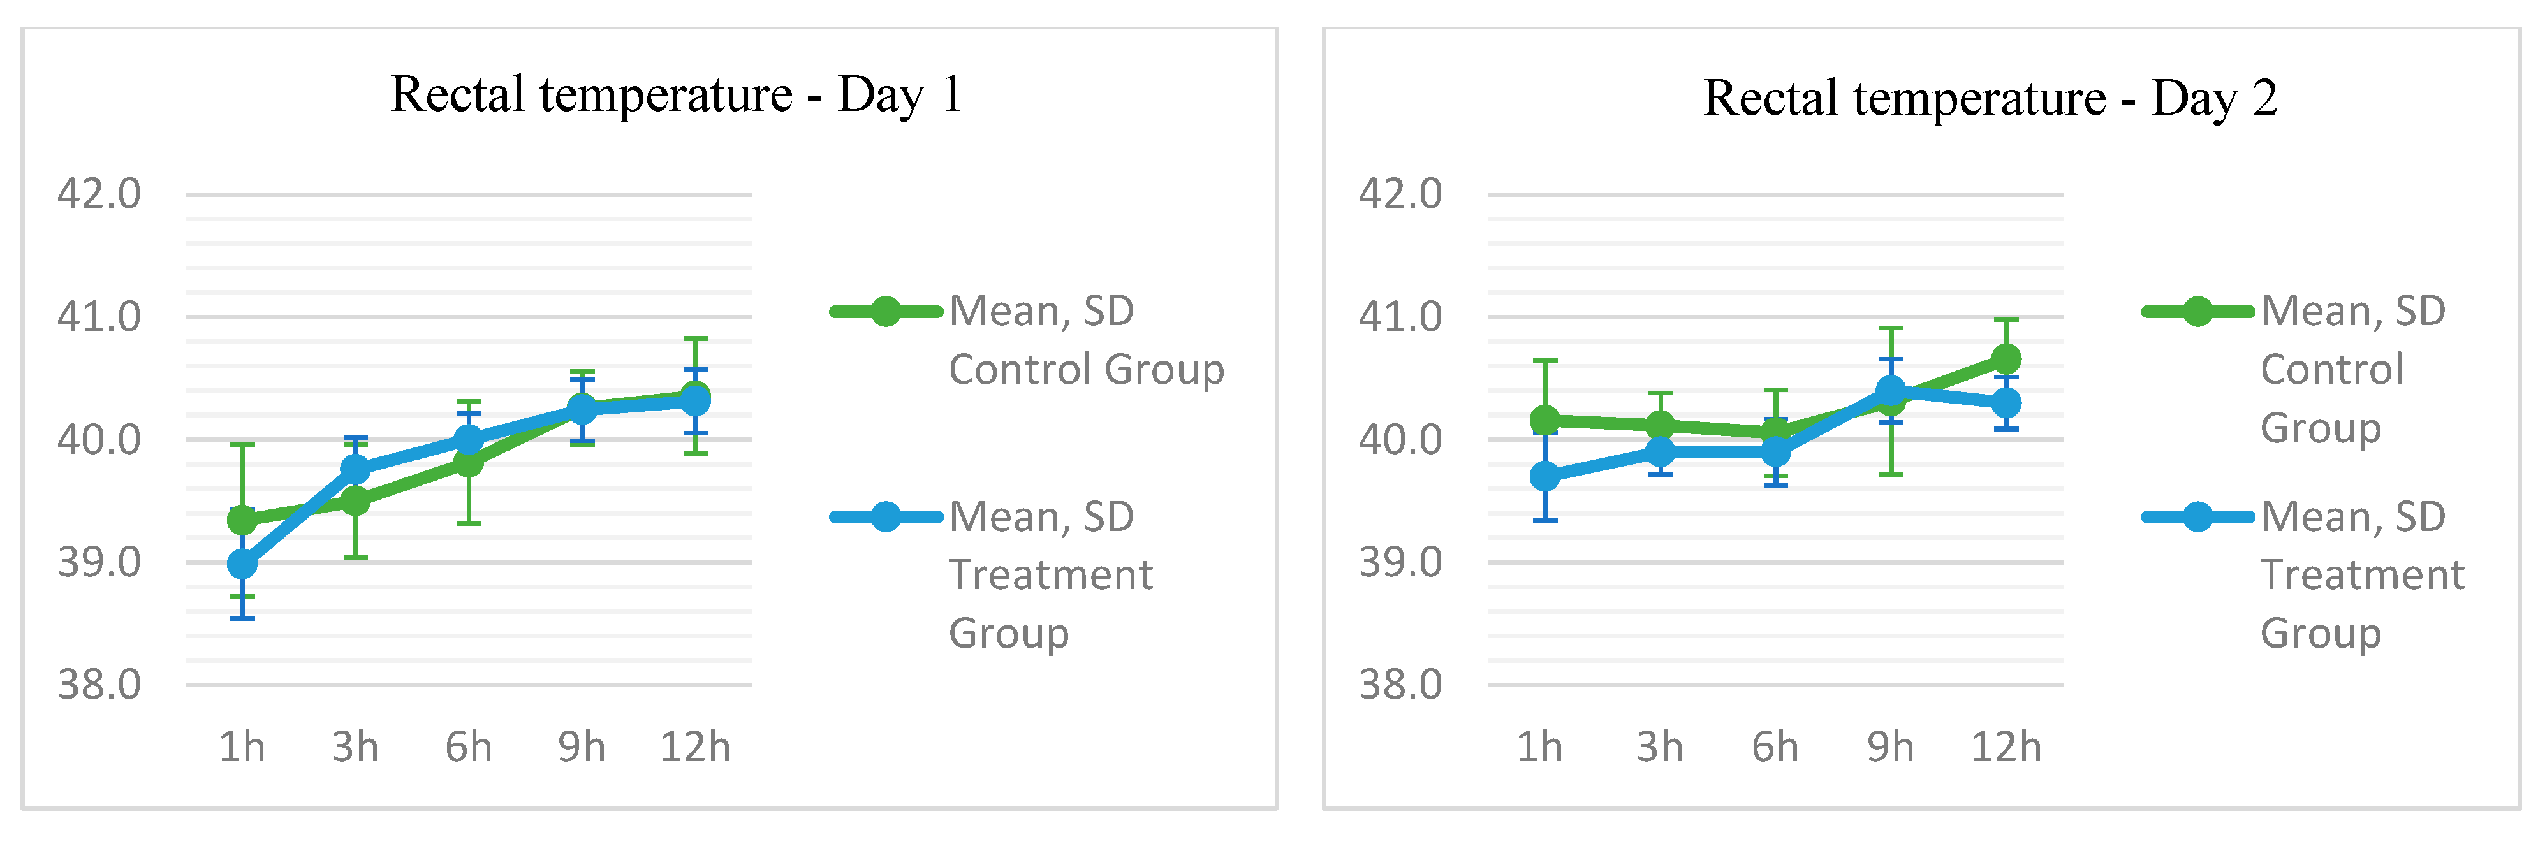Select Day 2 blue treatment point at 12h
The image size is (2545, 844).
[x=2007, y=403]
